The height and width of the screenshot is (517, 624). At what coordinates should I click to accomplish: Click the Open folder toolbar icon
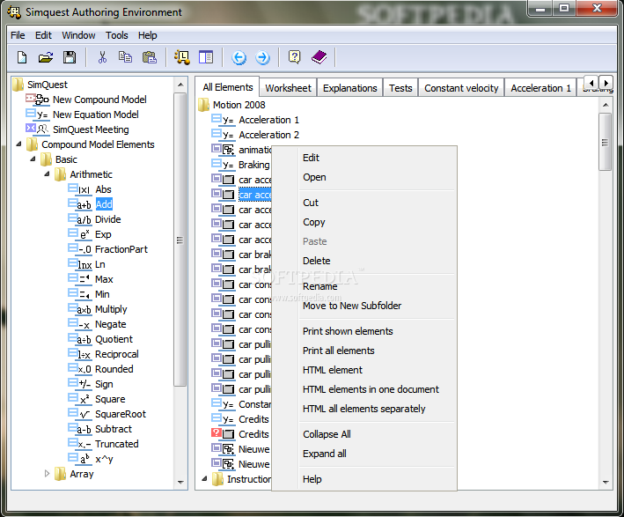pos(46,57)
